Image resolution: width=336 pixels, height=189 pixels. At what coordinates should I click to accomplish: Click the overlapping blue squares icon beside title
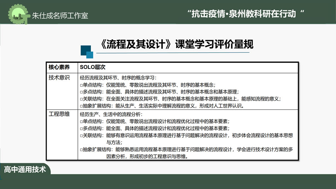(87, 52)
